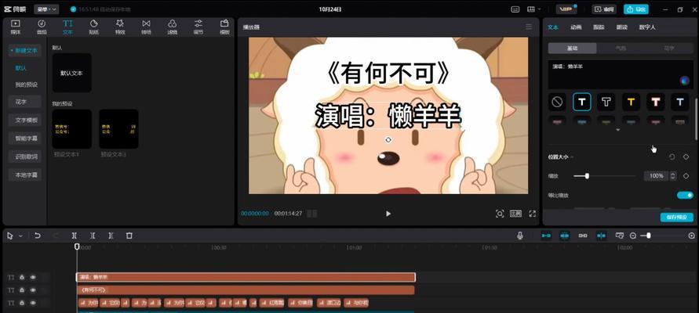
Task: Open the Filters (滤镜) panel icon
Action: pos(172,27)
